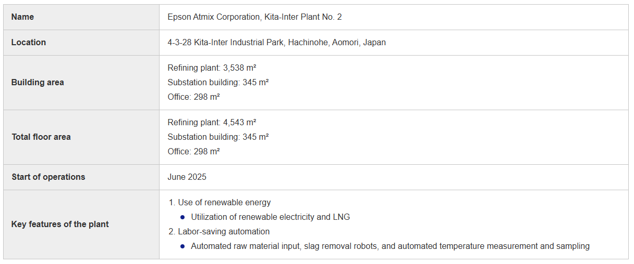Click the Building area header cell
This screenshot has width=634, height=264.
(x=81, y=83)
